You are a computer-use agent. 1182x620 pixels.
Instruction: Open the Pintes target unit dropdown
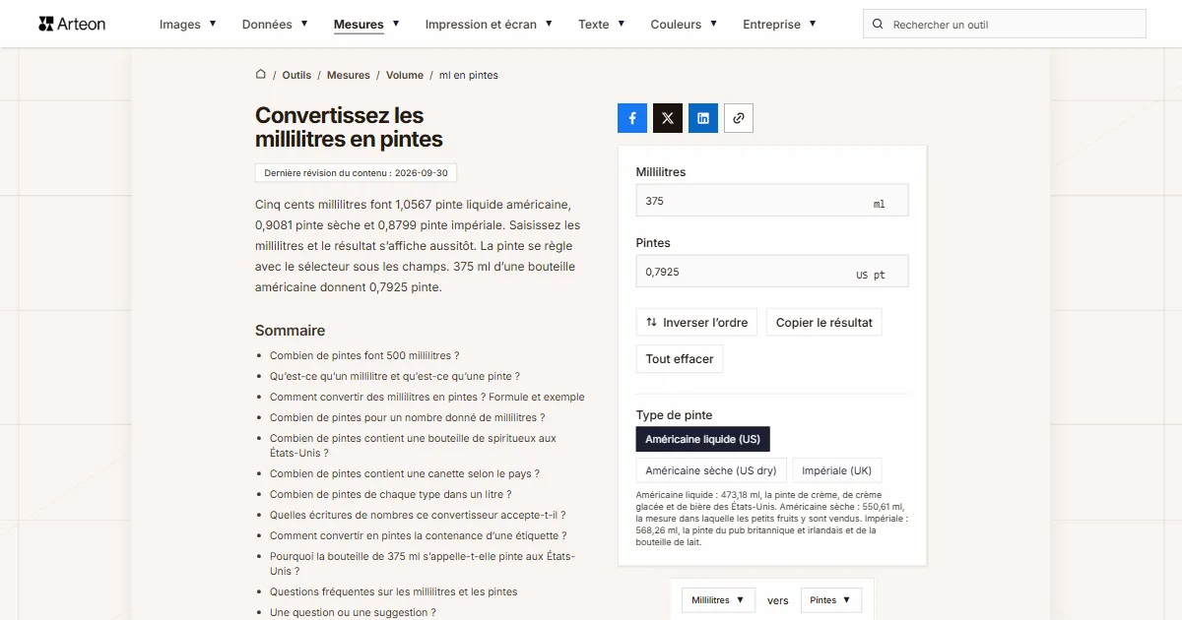(831, 600)
